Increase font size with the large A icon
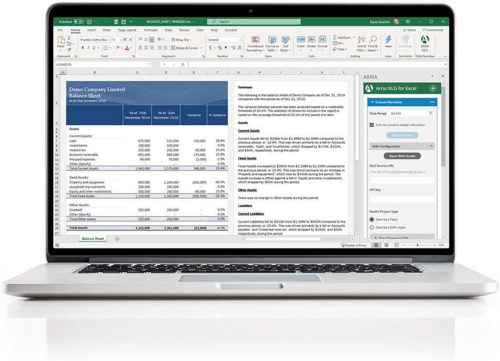The image size is (500, 361). 125,39
